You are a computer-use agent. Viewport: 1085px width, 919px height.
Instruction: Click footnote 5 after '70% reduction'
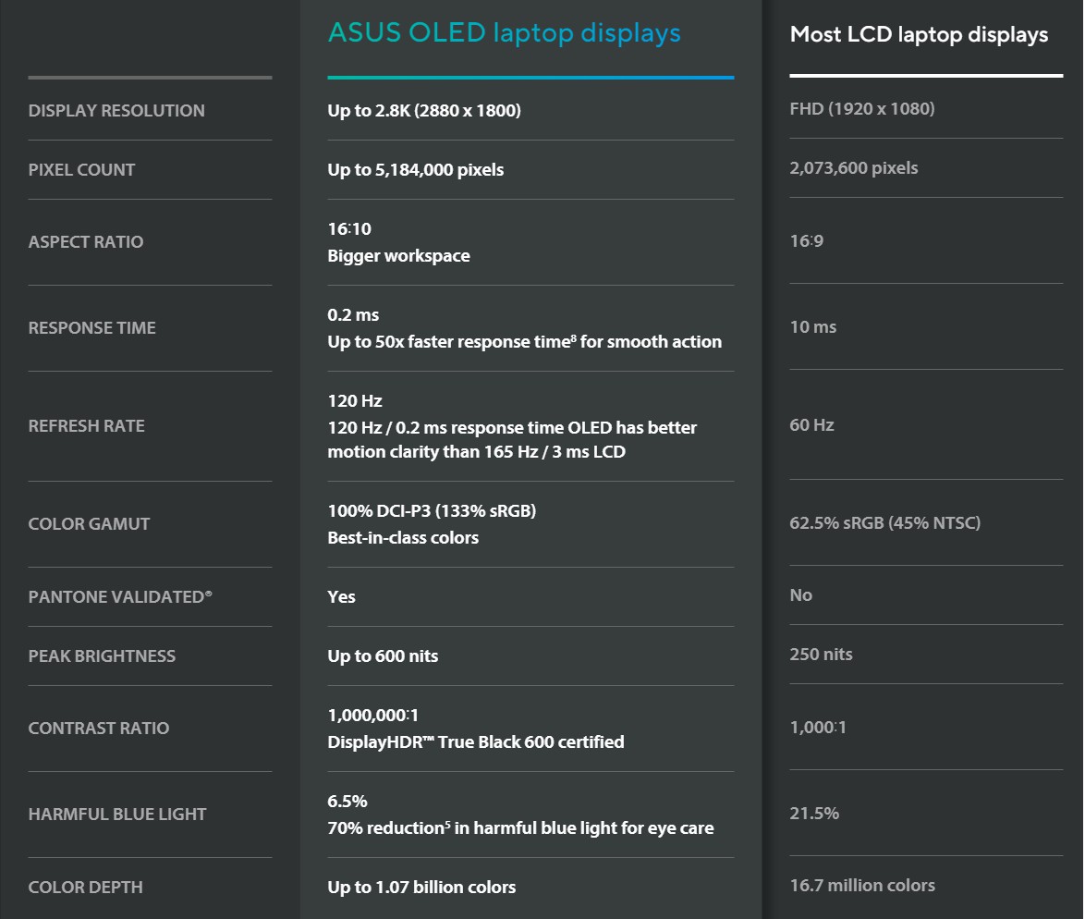[x=447, y=824]
